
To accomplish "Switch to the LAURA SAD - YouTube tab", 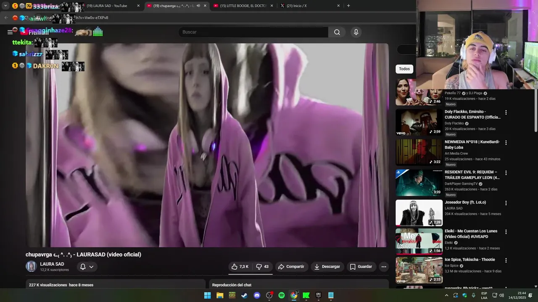I will tap(107, 6).
